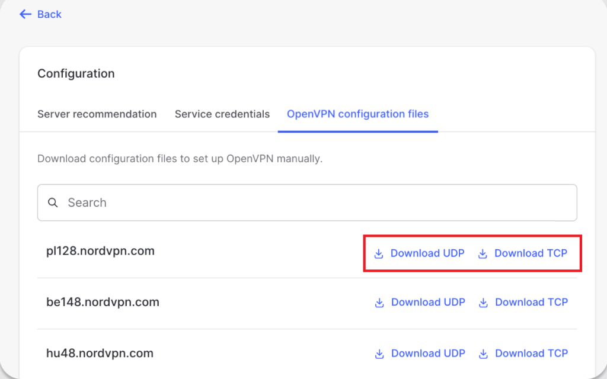Select the be148.nordvpn.com server name
607x379 pixels.
(103, 302)
